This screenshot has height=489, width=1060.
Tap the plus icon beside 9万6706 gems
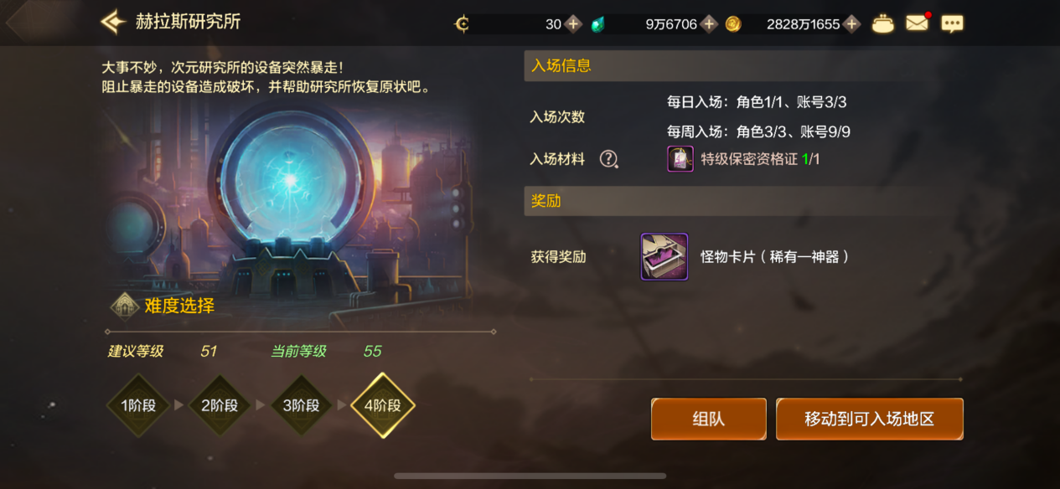coord(709,24)
